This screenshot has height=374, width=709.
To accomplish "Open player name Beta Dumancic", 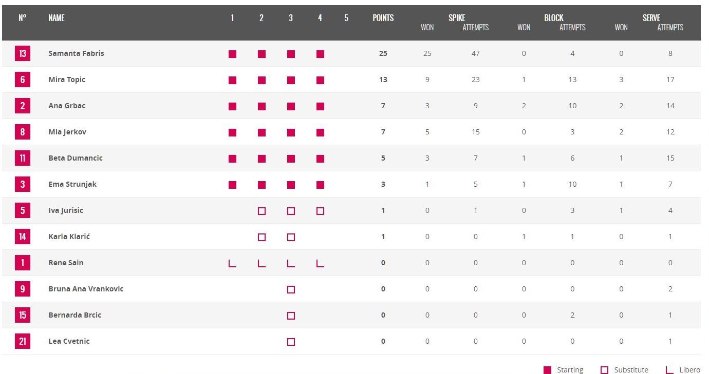I will click(76, 158).
